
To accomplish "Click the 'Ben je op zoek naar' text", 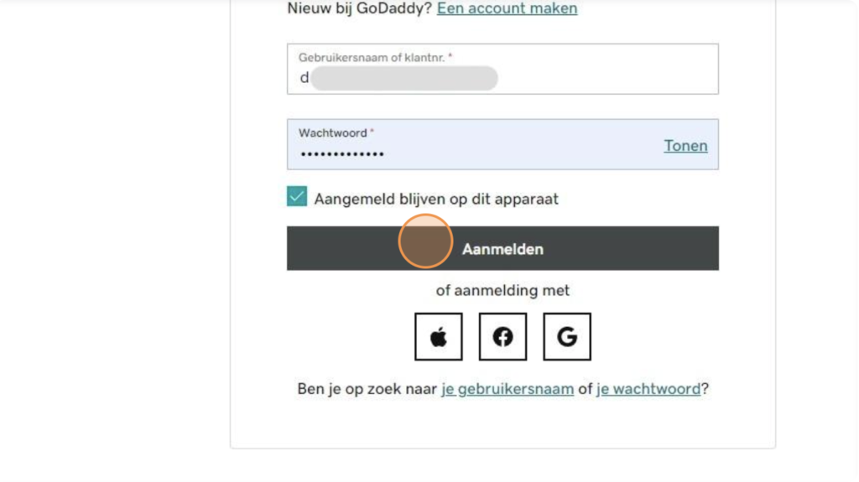I will coord(367,389).
